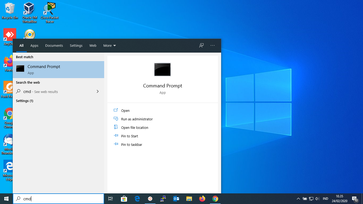Select the Mozilla Thunderbird desktop icon

coord(7,144)
